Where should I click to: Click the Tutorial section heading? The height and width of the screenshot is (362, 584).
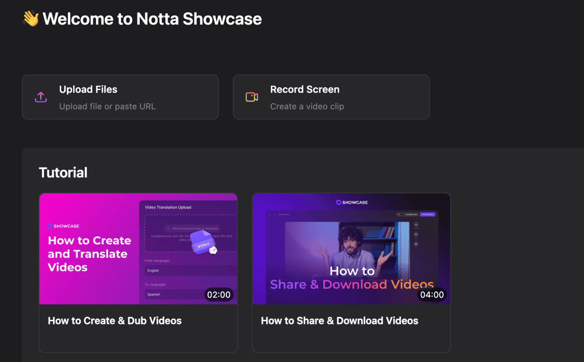tap(63, 173)
